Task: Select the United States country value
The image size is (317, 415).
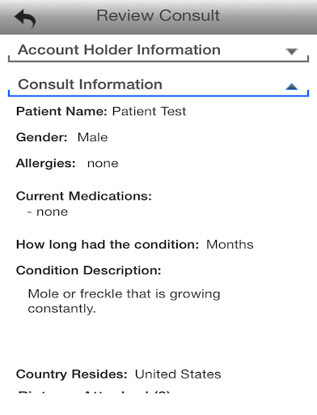Action: (178, 374)
